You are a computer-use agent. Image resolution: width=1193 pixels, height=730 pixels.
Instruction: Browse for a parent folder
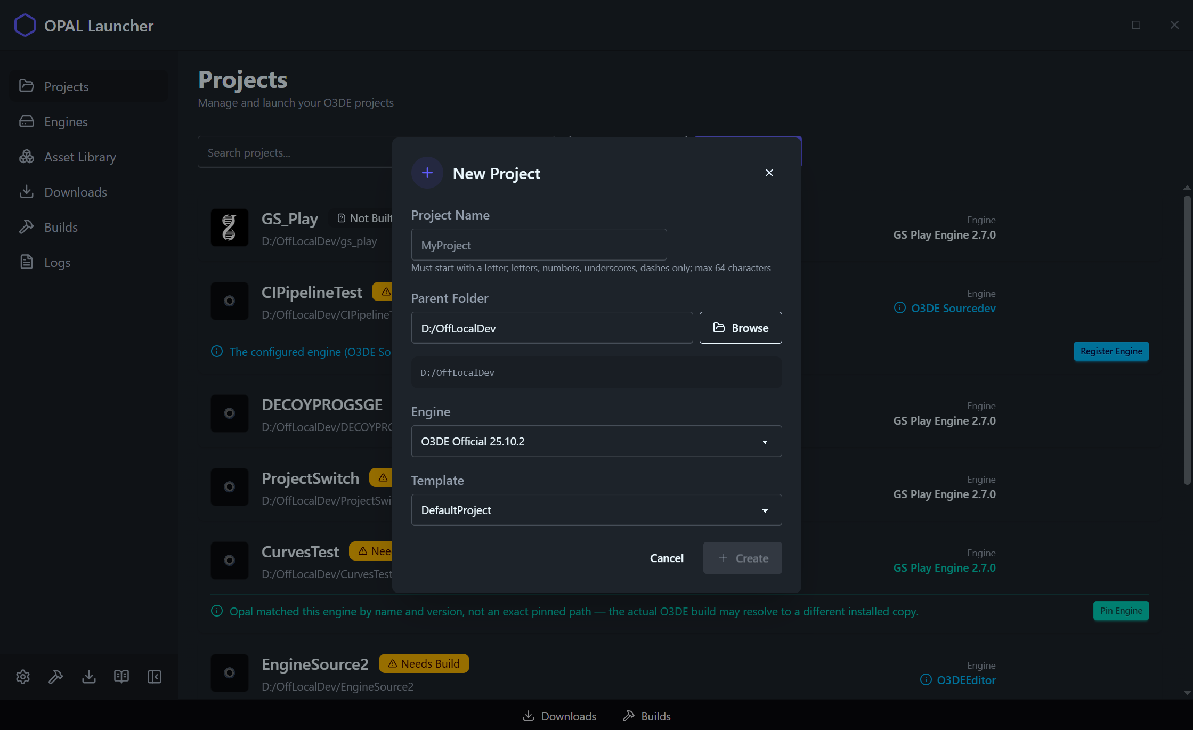pyautogui.click(x=741, y=328)
